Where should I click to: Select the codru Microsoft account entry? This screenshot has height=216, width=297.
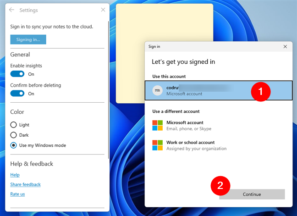coord(218,90)
